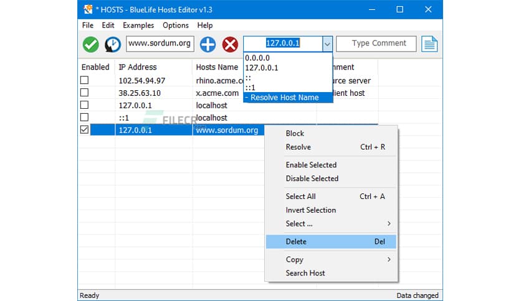Click the clock Refresh/Restore icon
This screenshot has height=301, width=521.
pos(113,44)
